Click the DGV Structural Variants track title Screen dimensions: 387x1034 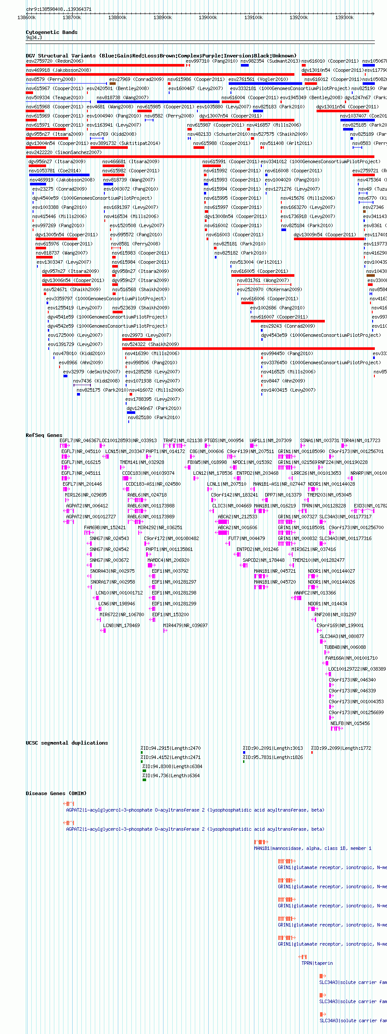pyautogui.click(x=161, y=56)
